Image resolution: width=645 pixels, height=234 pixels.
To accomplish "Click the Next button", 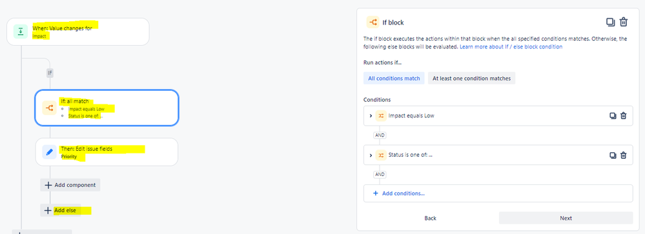I will click(x=566, y=218).
